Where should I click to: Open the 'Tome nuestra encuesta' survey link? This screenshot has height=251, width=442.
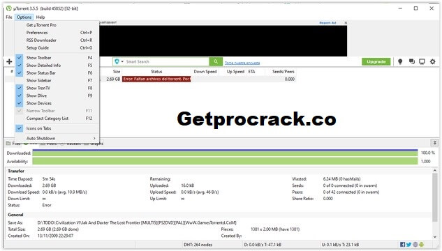pos(242,63)
